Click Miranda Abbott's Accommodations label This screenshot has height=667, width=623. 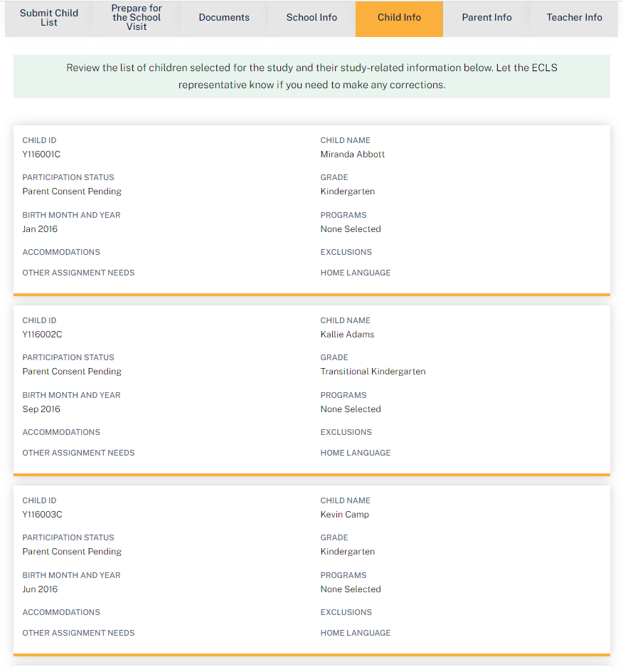61,252
